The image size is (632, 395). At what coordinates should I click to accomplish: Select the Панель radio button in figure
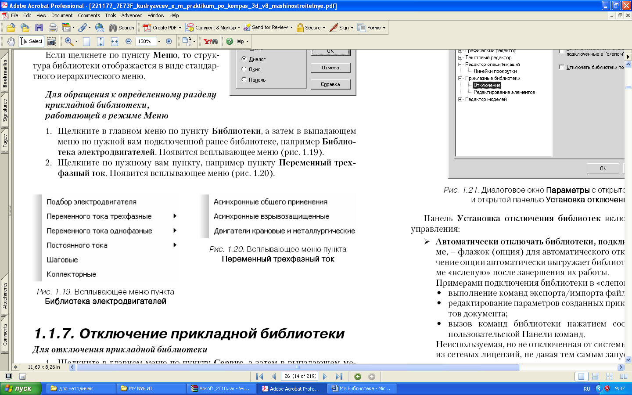tap(244, 79)
